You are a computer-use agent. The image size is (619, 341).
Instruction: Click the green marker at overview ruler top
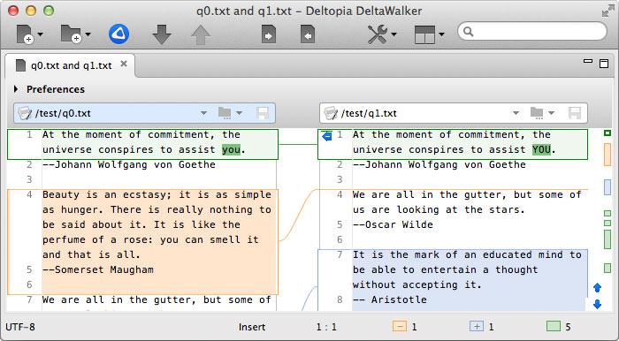coord(608,133)
